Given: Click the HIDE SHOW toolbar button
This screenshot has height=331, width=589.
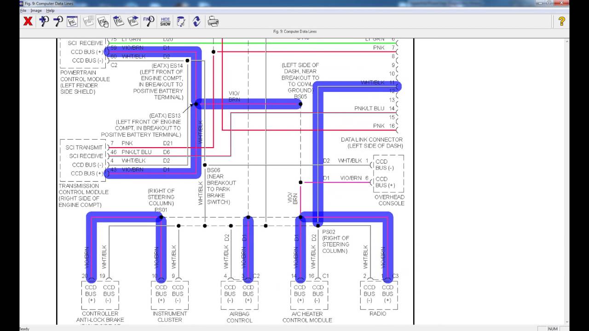Looking at the screenshot, I should click(165, 21).
